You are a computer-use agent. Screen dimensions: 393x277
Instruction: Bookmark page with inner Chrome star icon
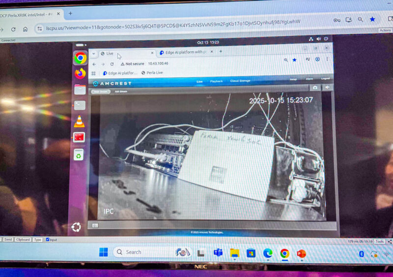[294, 60]
